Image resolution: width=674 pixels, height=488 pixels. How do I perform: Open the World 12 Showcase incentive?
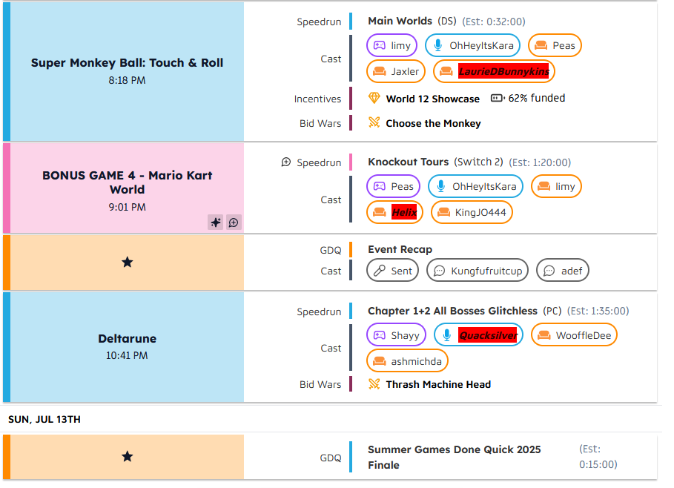432,99
